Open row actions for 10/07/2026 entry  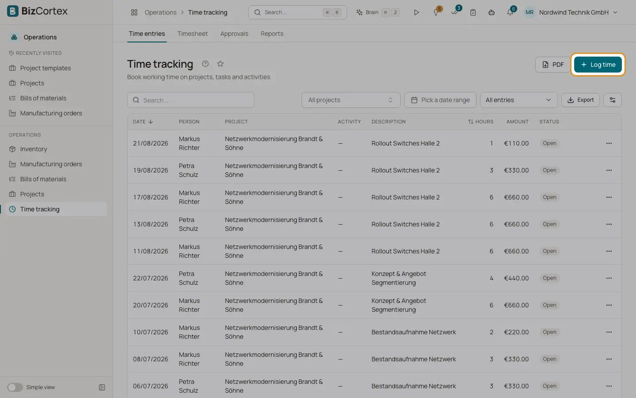coord(609,332)
